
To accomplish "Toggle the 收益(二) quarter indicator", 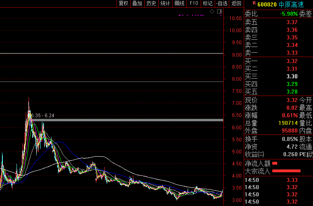I will click(x=255, y=155).
